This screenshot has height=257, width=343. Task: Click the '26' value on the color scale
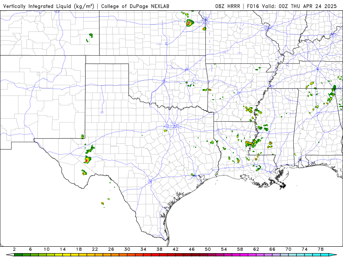[111, 249]
